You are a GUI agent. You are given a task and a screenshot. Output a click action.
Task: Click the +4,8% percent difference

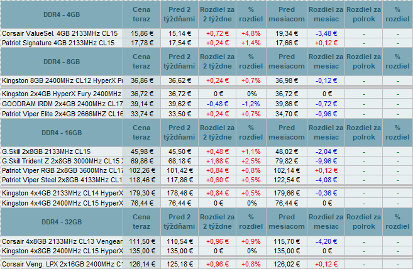(x=251, y=33)
